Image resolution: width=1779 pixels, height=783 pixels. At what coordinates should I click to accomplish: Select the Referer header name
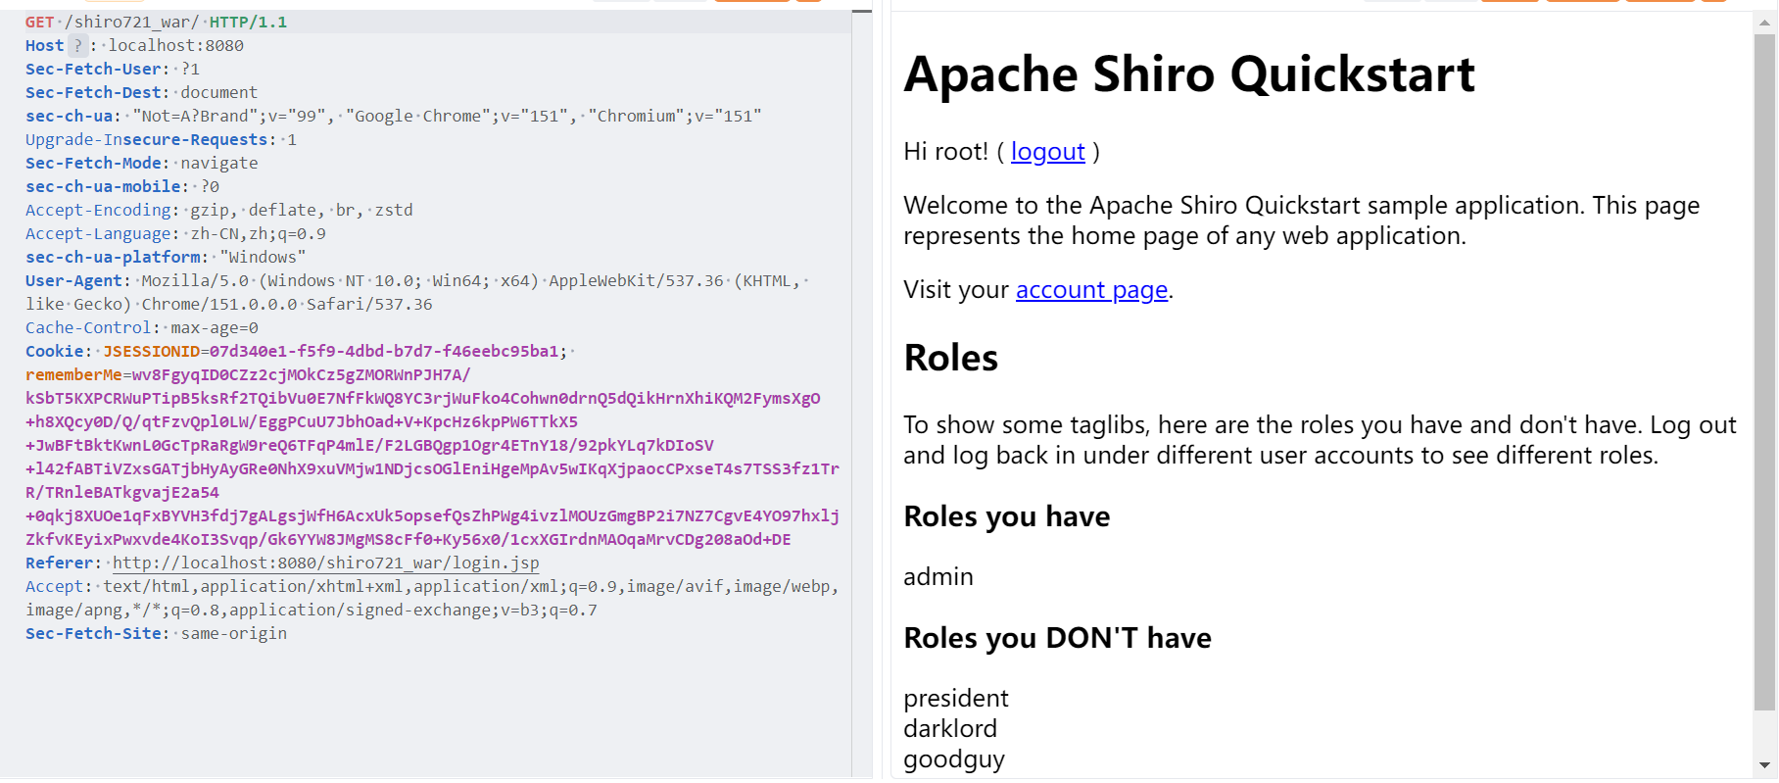tap(60, 563)
